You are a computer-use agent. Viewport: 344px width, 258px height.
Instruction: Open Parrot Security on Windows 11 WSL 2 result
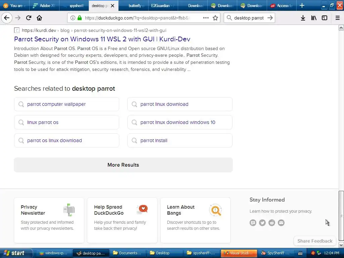tap(102, 39)
